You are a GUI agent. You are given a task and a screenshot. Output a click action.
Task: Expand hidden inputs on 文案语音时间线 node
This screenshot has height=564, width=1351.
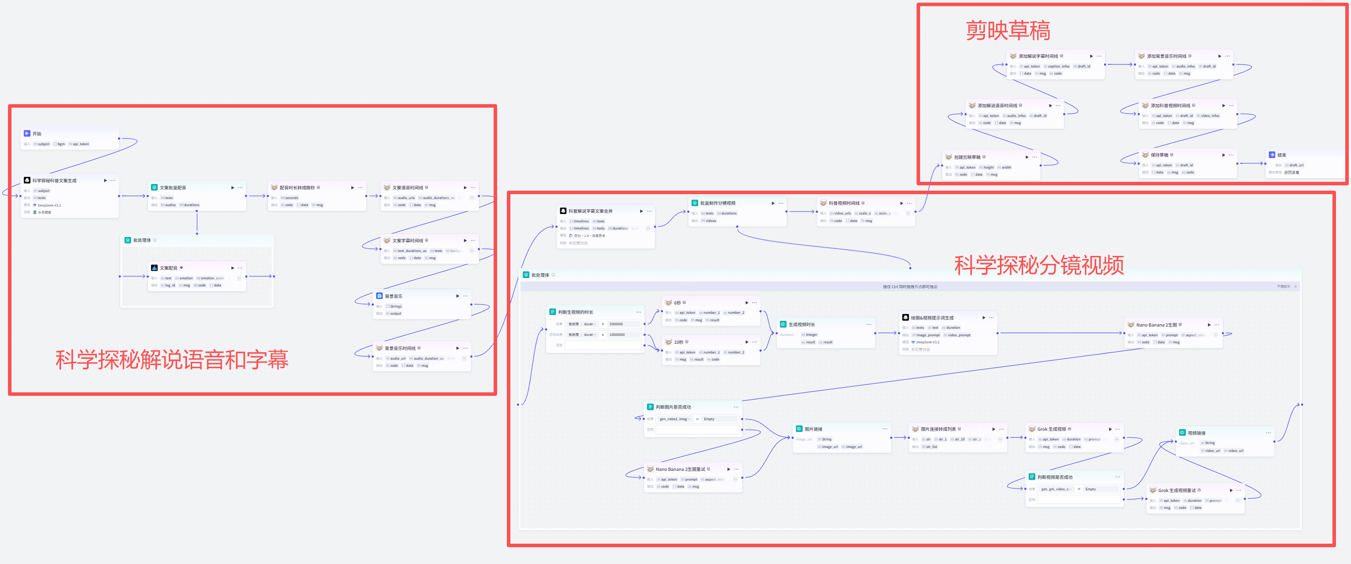472,198
